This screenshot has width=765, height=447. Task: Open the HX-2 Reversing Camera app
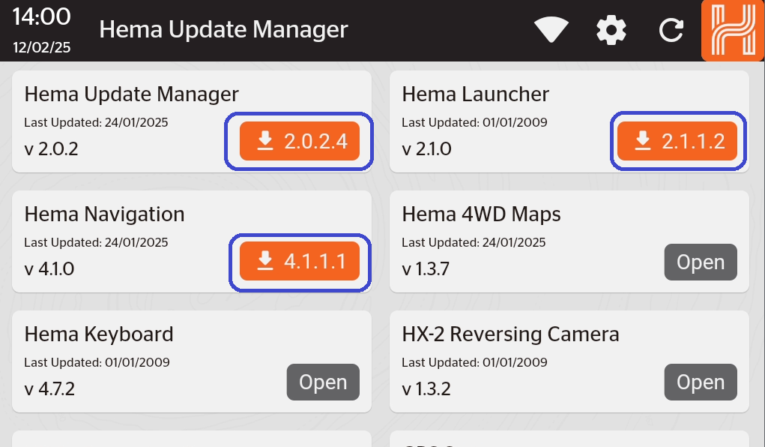pyautogui.click(x=701, y=382)
